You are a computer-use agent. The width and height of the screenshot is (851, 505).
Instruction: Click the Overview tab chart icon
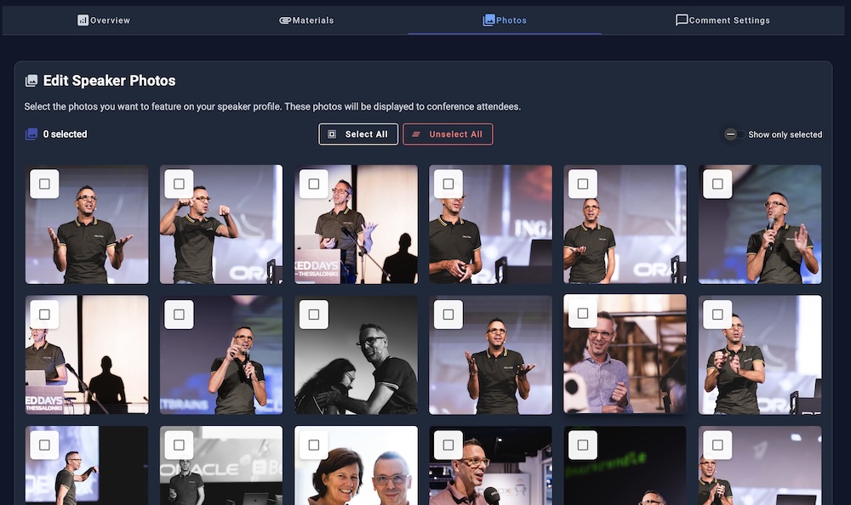(83, 20)
